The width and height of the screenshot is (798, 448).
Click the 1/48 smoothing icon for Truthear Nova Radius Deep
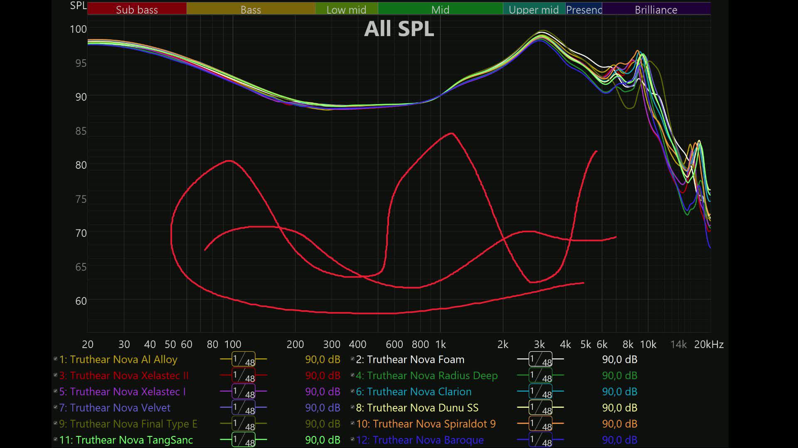coord(540,375)
